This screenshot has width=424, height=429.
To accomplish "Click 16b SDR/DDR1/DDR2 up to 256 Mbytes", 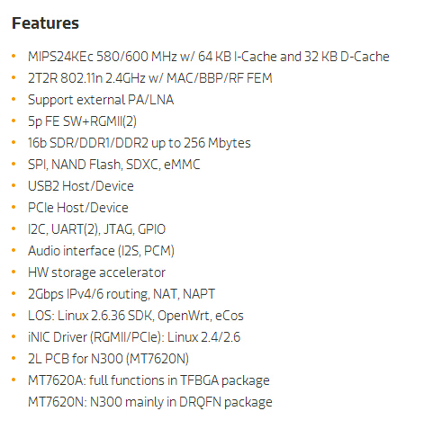I will coord(140,143).
